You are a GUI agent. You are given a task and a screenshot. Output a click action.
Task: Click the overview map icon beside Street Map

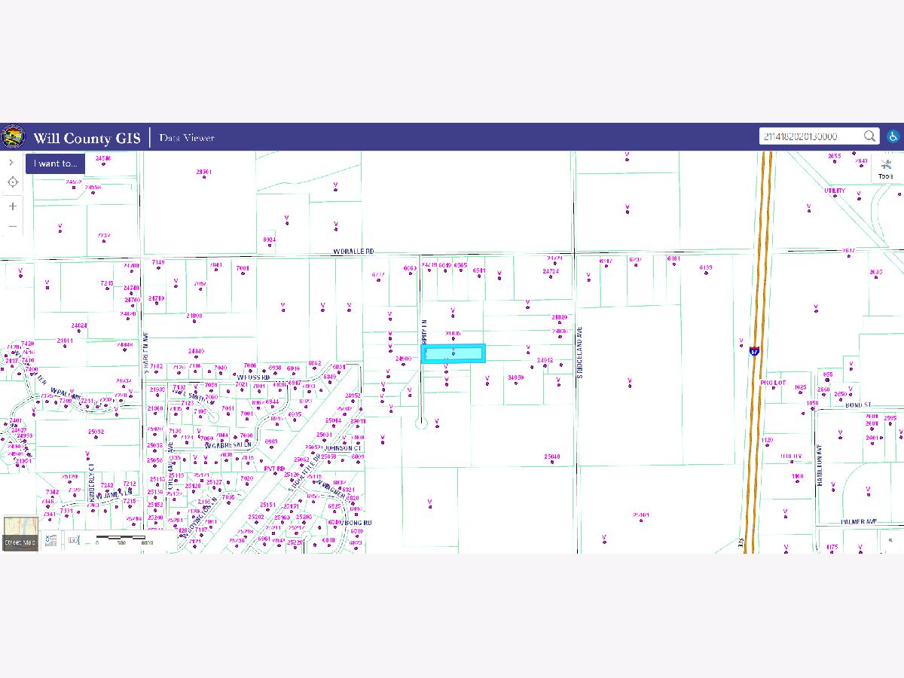tap(50, 540)
